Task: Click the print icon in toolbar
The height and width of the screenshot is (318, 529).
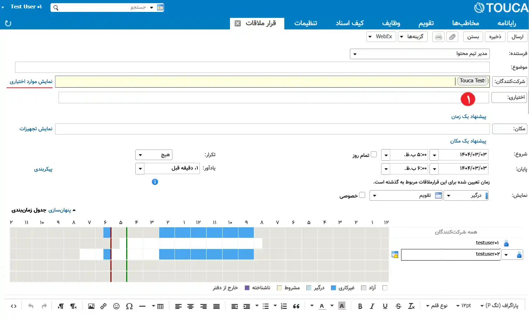Action: [438, 37]
